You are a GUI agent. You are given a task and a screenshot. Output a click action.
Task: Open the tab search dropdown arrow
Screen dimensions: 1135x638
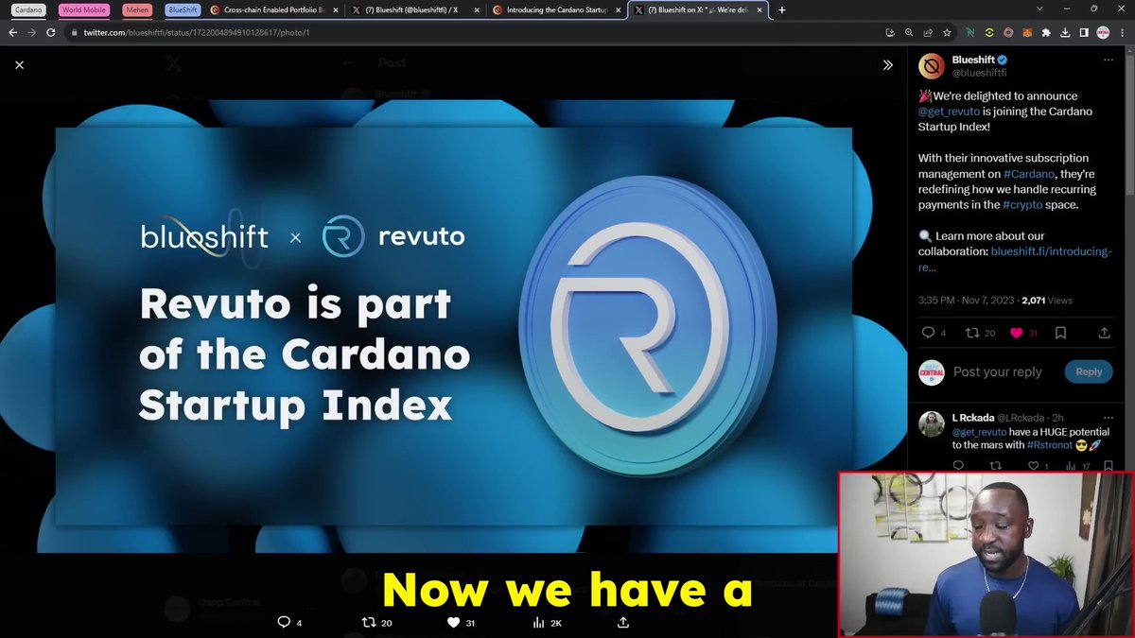coord(1040,9)
